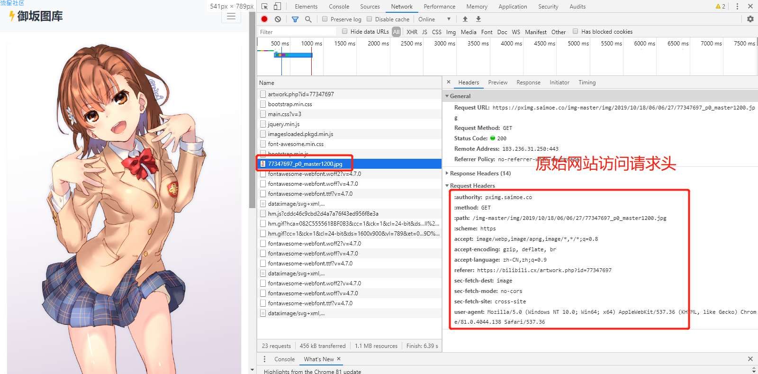Screen dimensions: 758x374
Task: Open the Security tab
Action: 548,6
